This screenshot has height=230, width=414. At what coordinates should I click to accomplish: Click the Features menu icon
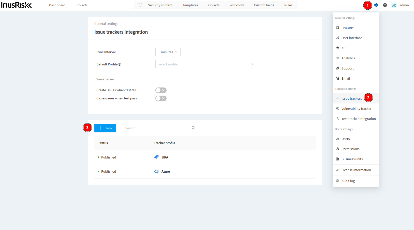click(x=338, y=28)
